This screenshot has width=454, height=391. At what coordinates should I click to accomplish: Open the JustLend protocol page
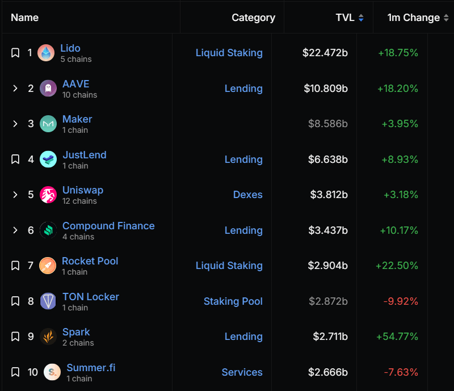click(x=84, y=154)
